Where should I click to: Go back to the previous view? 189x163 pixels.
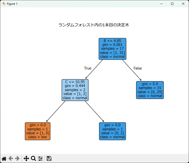(11, 159)
